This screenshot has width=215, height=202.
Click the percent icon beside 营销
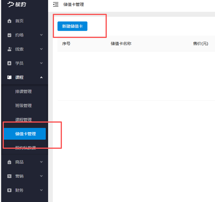click(x=9, y=176)
